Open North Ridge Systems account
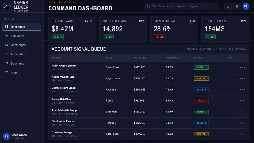254x143 pixels. click(64, 66)
